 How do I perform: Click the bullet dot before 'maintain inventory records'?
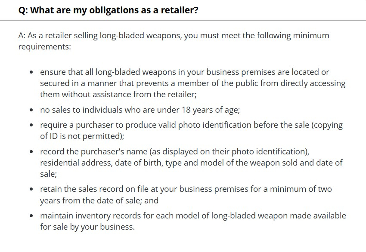point(32,216)
